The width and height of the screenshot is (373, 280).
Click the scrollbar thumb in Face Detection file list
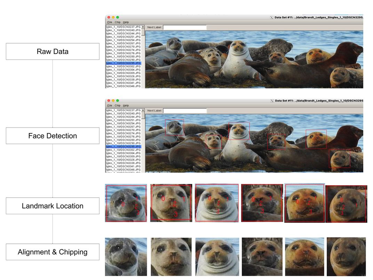[143, 116]
